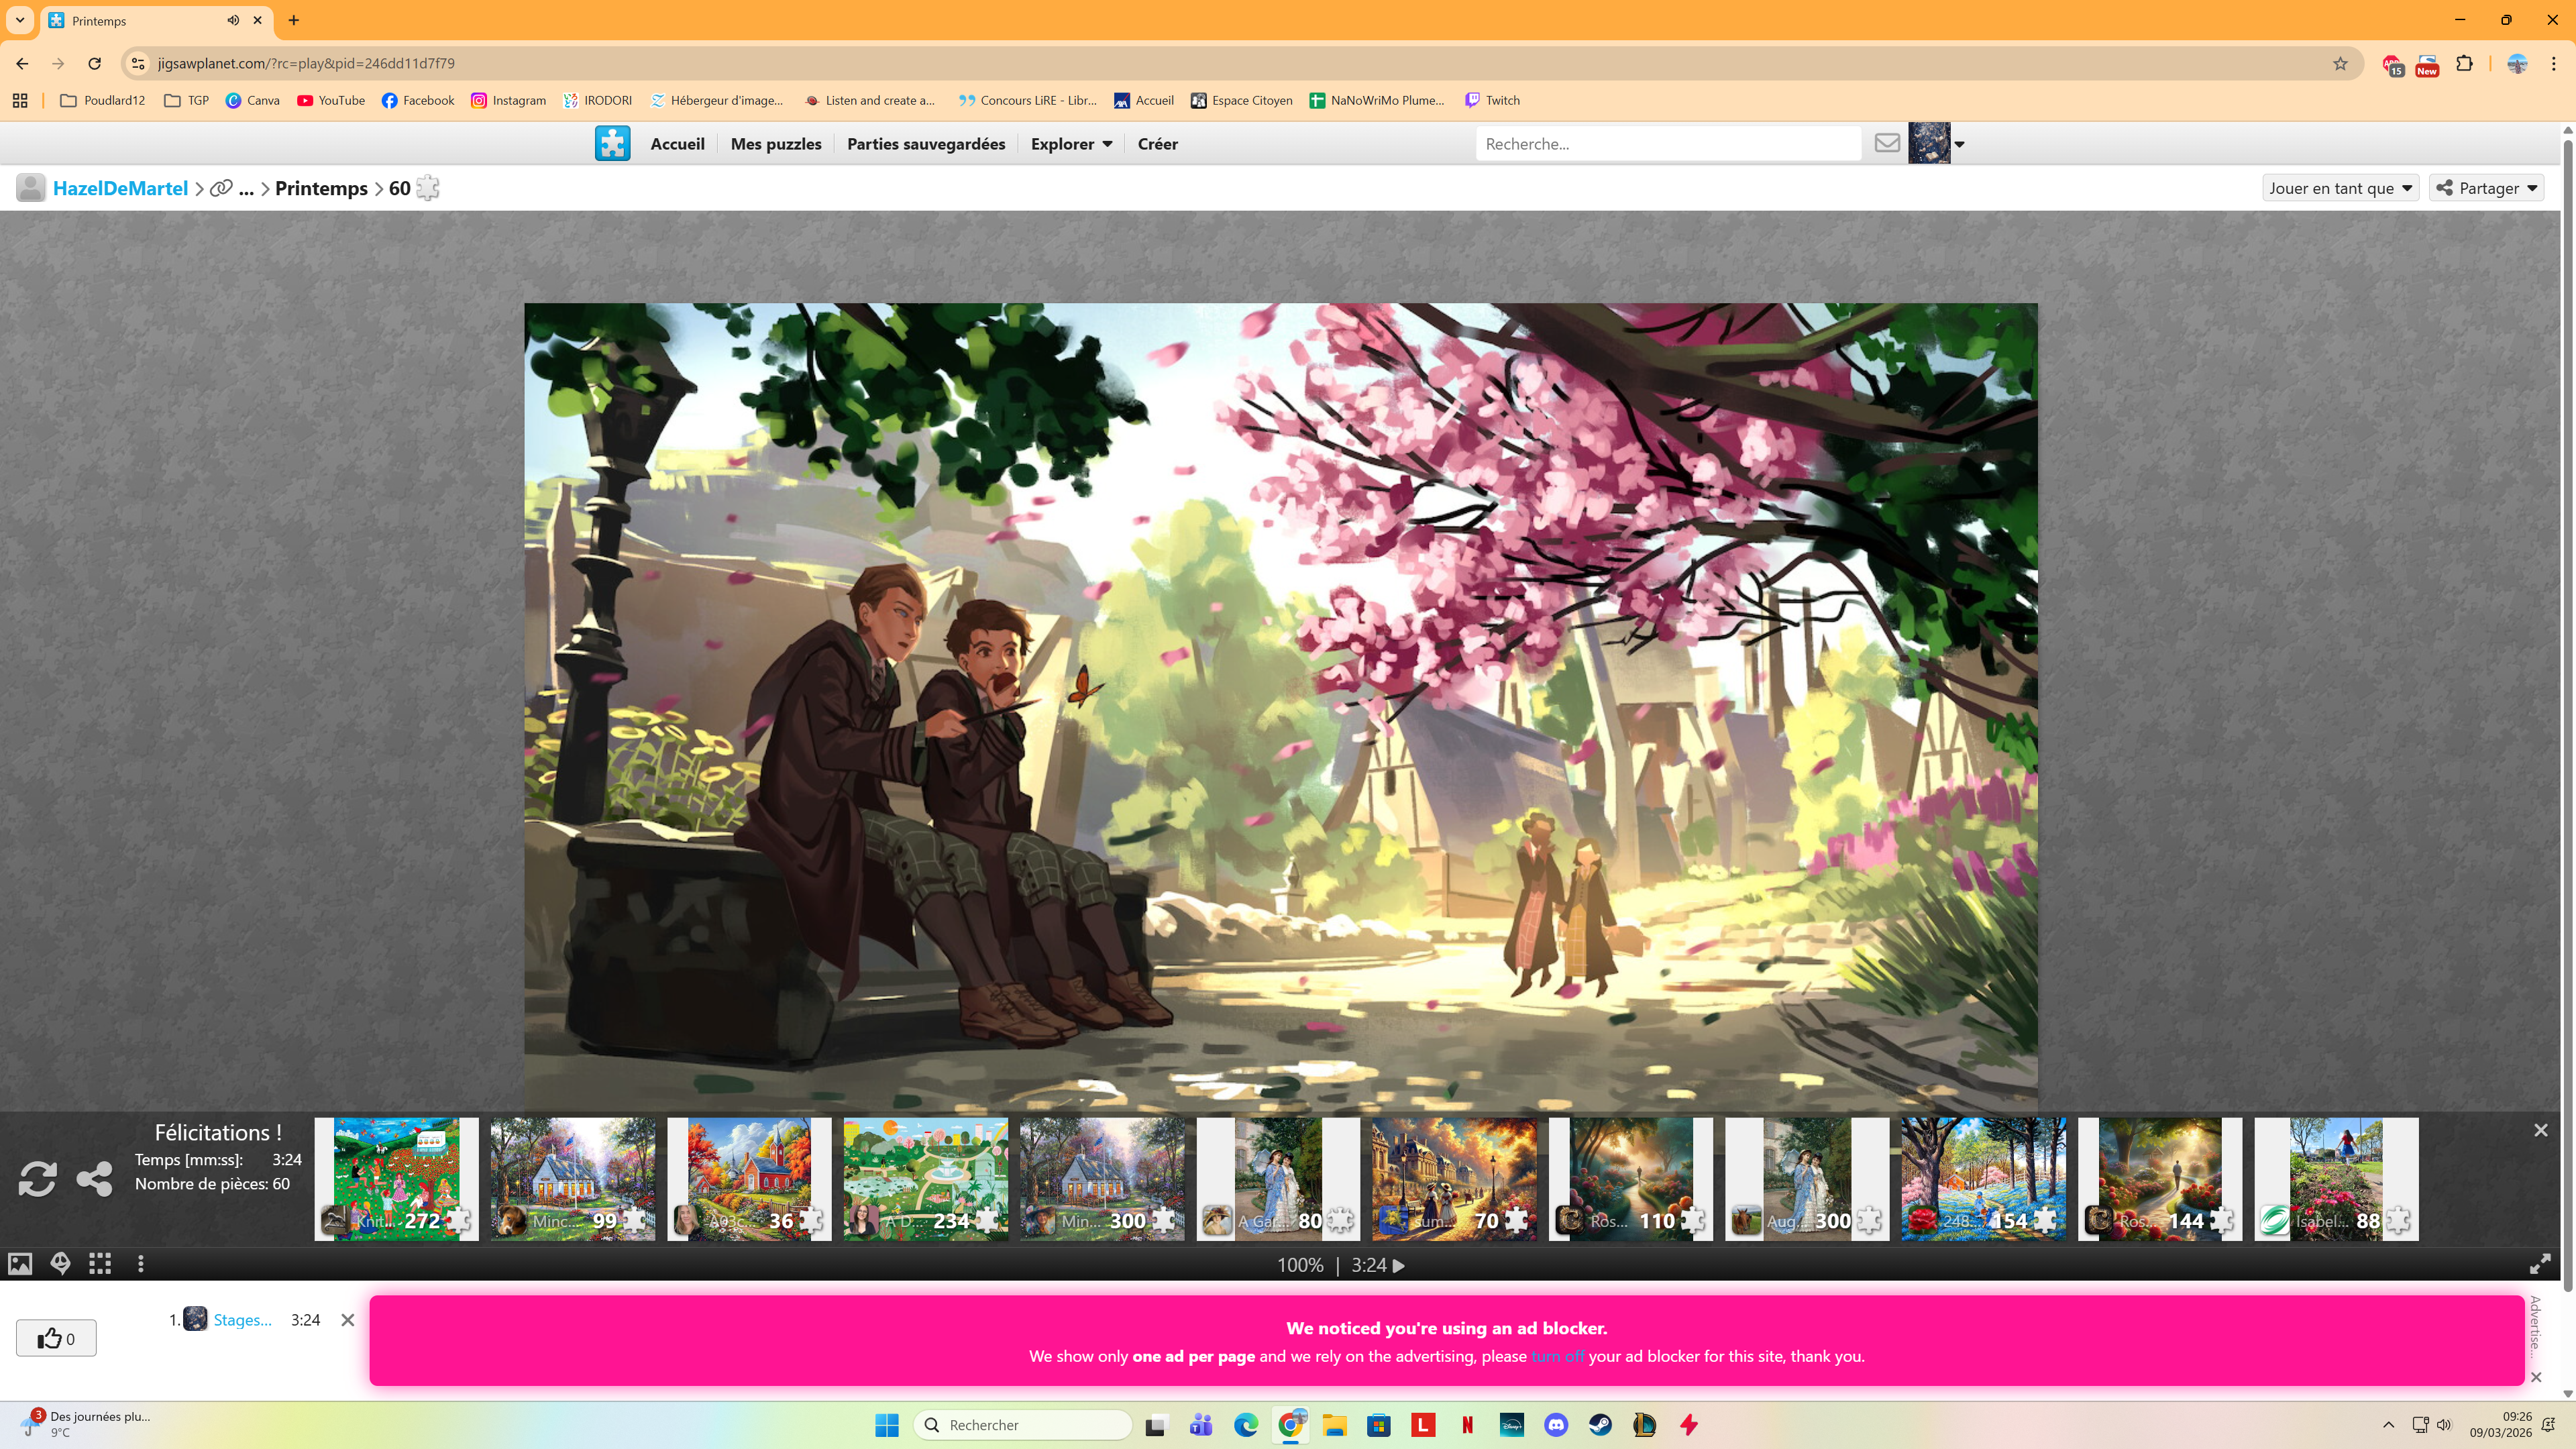Click the arrange pieces grid icon
This screenshot has height=1449, width=2576.
point(100,1264)
